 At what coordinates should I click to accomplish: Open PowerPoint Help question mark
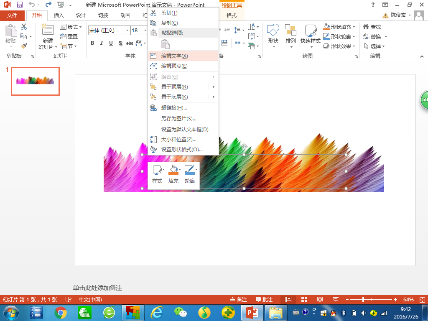coord(373,5)
